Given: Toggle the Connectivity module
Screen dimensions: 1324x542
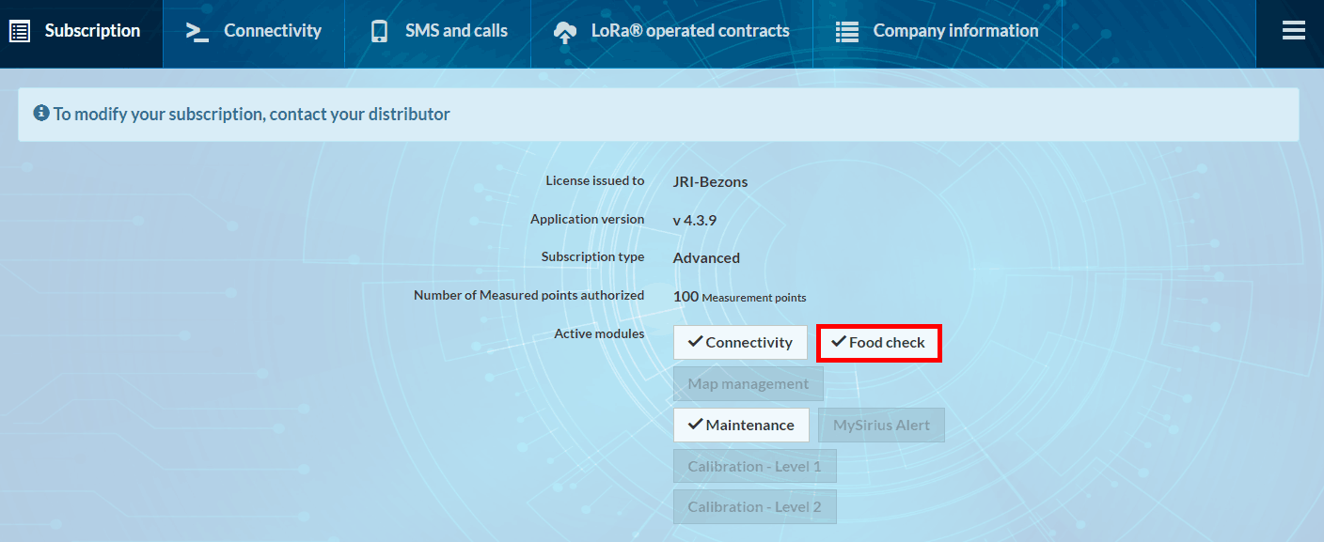Looking at the screenshot, I should (x=740, y=343).
